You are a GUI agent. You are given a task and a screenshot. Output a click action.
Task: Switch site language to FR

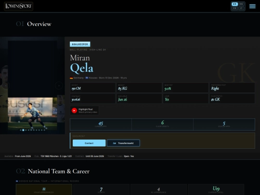click(234, 8)
